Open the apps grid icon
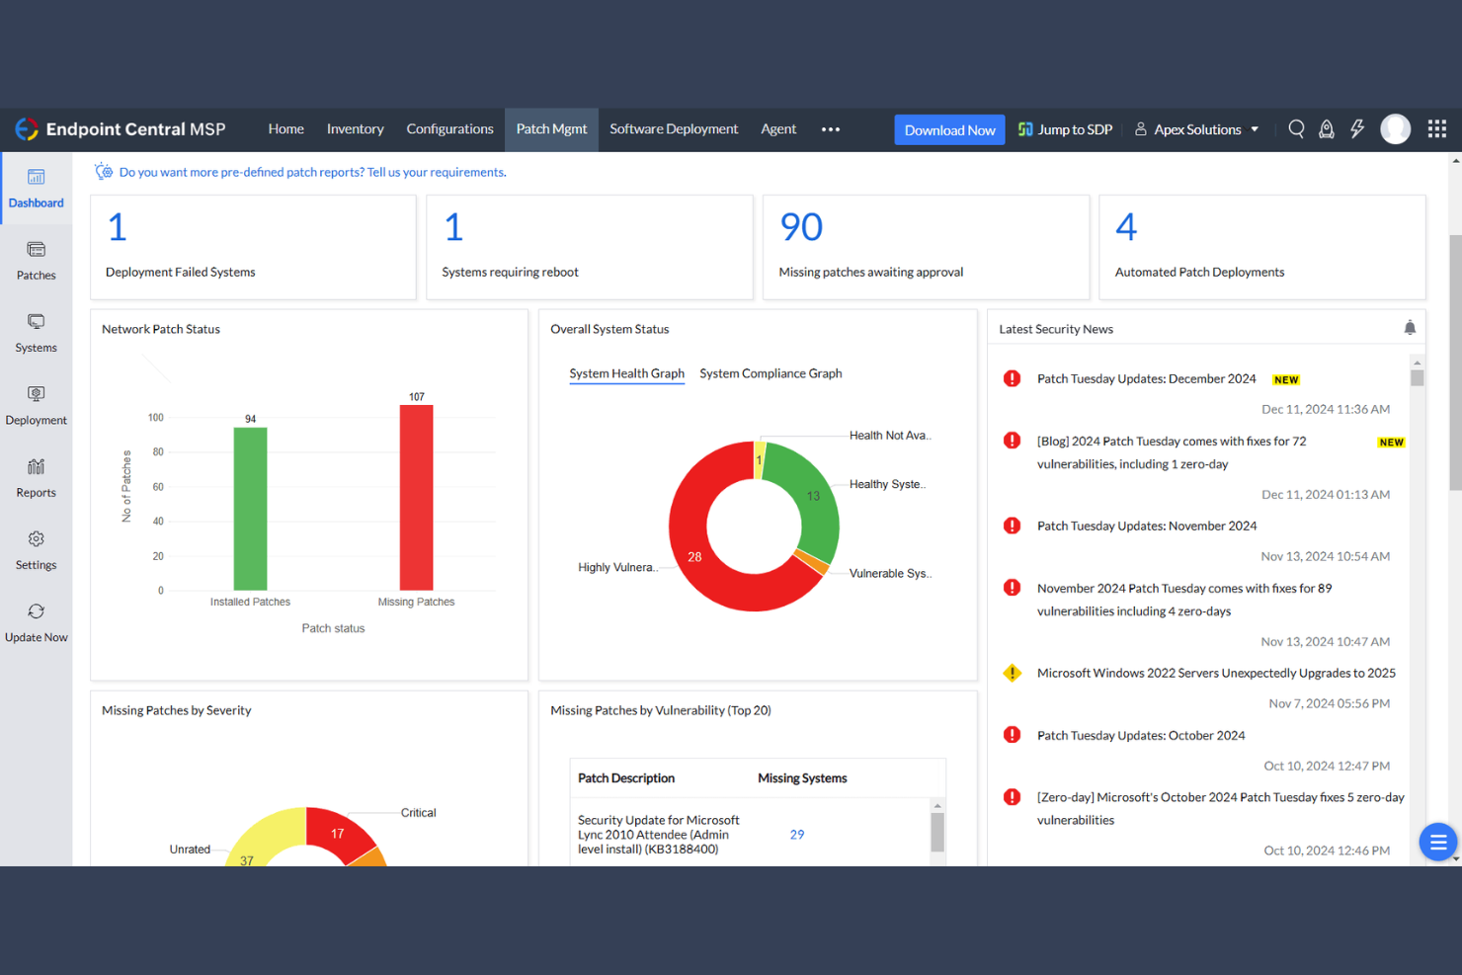This screenshot has width=1462, height=975. point(1437,129)
